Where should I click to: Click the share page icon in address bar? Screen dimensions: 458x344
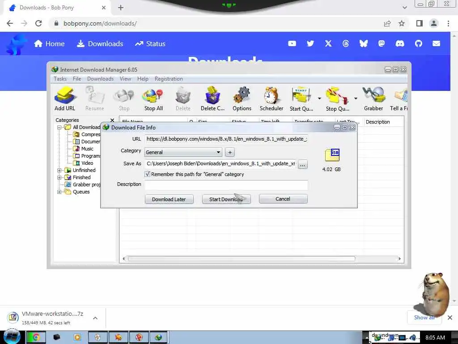[x=387, y=23]
